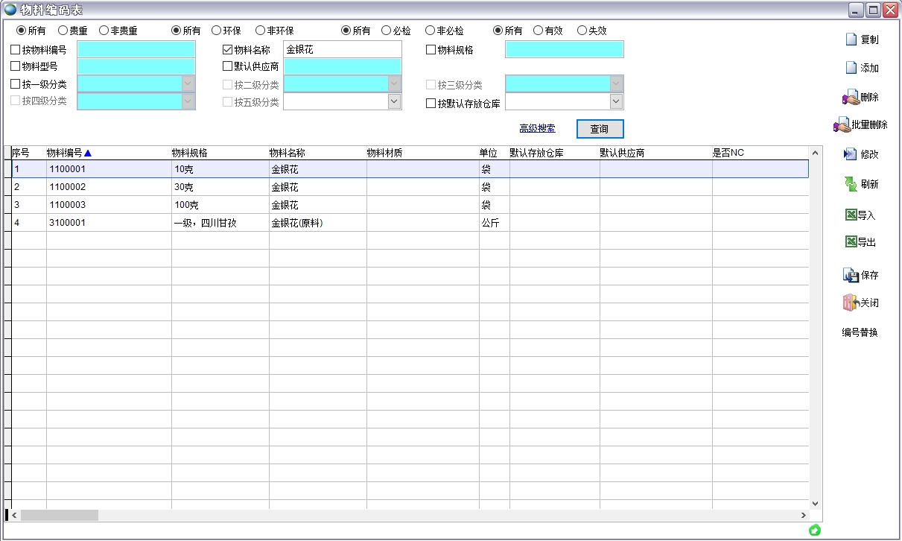Sort by the 物料编号 column header
This screenshot has width=902, height=541.
tap(63, 151)
